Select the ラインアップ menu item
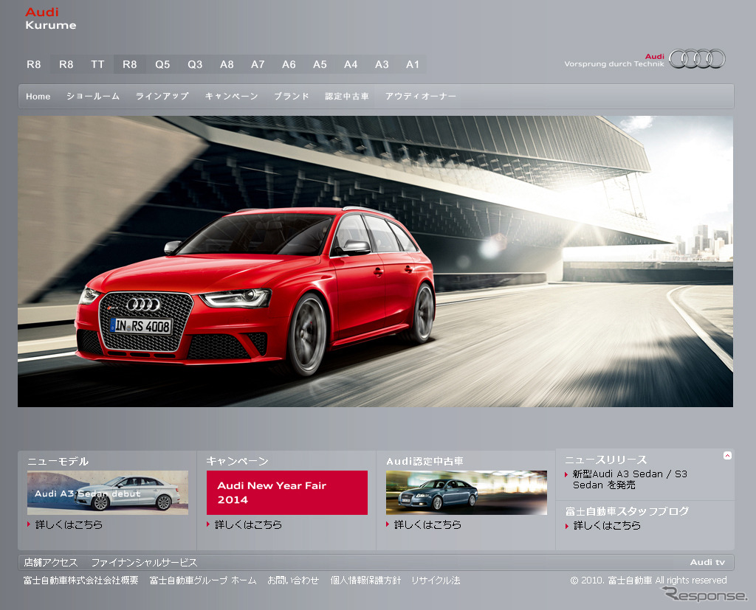This screenshot has height=610, width=756. [162, 97]
